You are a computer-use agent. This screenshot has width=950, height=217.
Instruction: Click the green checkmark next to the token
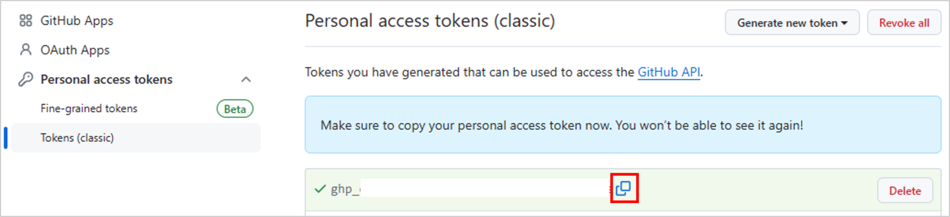[x=320, y=189]
